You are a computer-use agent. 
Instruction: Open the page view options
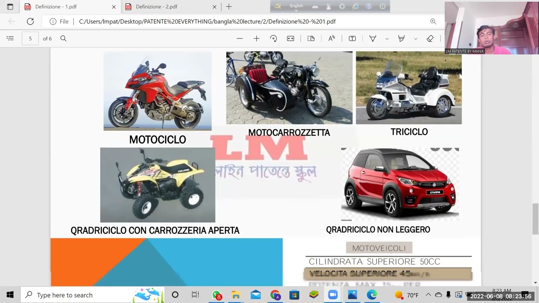311,38
